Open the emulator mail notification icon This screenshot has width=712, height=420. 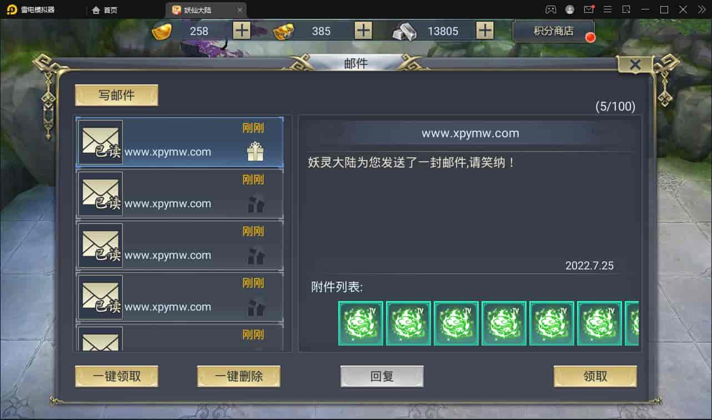pyautogui.click(x=589, y=9)
